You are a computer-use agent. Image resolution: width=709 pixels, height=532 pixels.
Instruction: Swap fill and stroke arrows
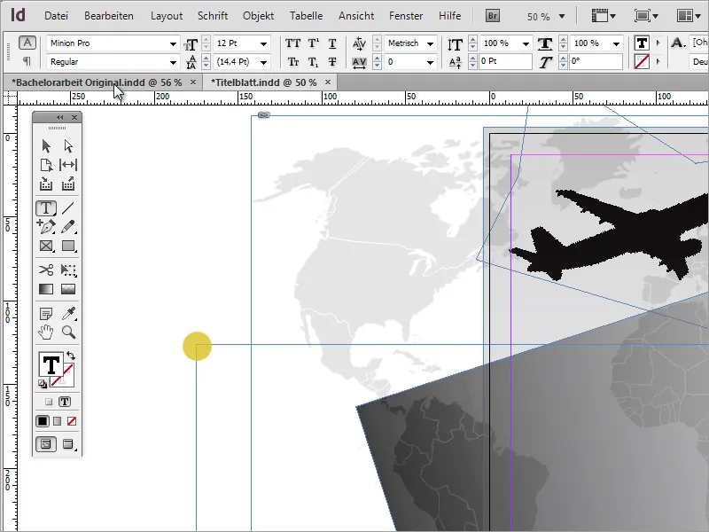71,356
